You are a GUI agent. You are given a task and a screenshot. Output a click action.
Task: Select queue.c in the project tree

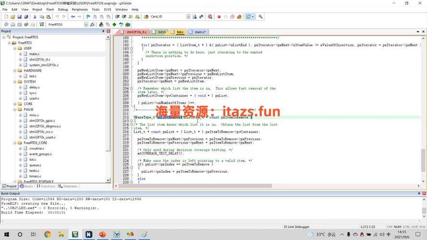click(35, 165)
